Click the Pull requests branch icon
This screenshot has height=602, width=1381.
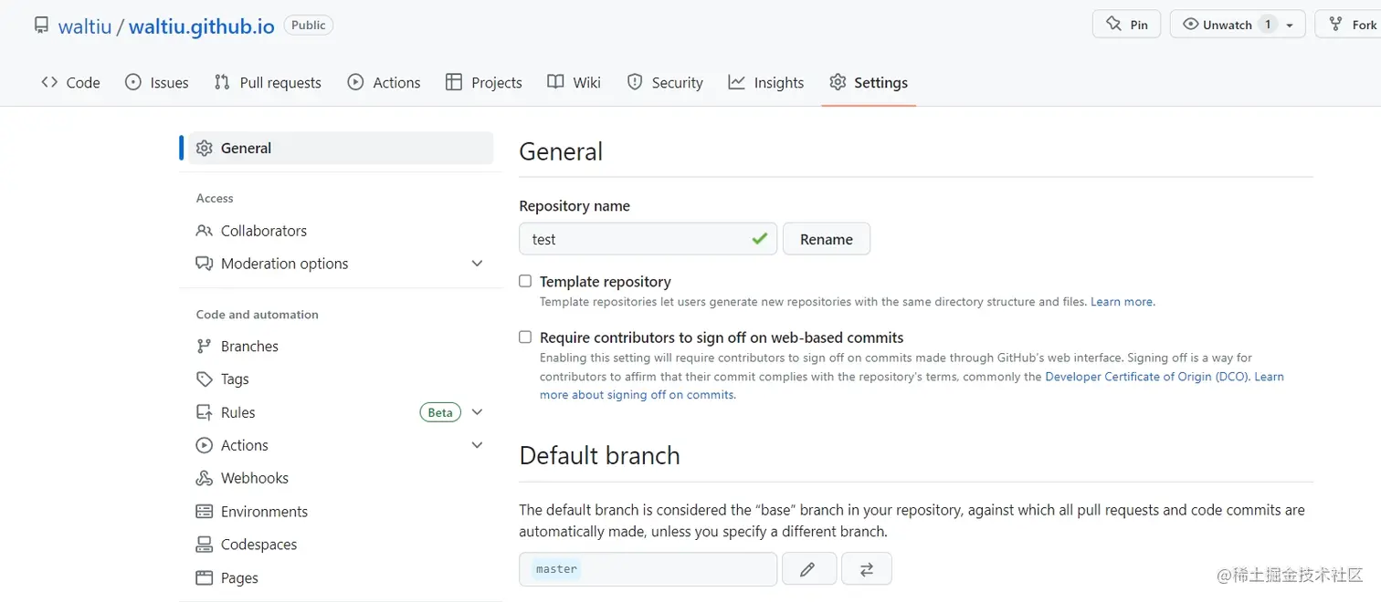pyautogui.click(x=222, y=82)
